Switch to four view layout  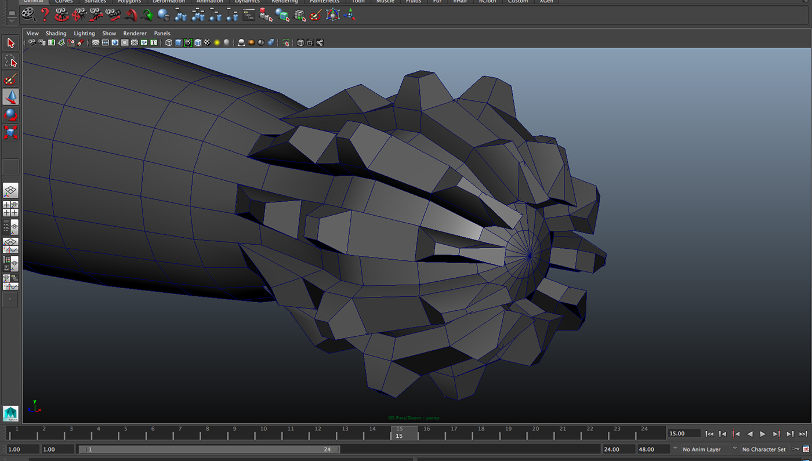(x=10, y=209)
